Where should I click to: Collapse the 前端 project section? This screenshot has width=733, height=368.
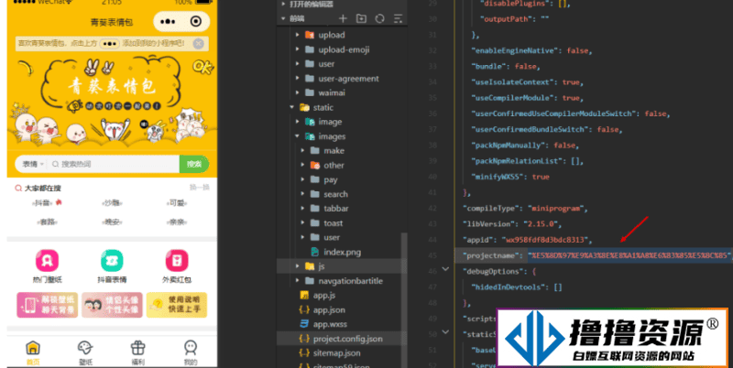pos(283,18)
